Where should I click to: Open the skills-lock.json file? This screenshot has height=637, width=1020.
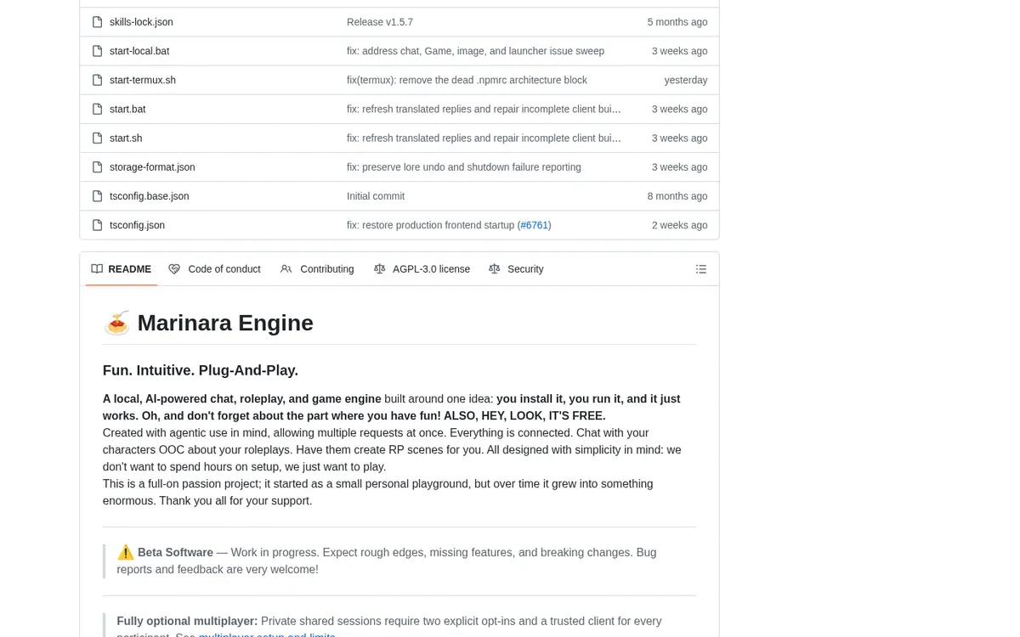pyautogui.click(x=141, y=22)
